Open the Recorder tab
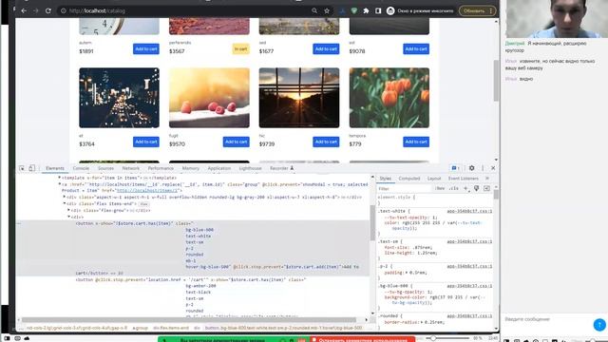 [x=281, y=168]
